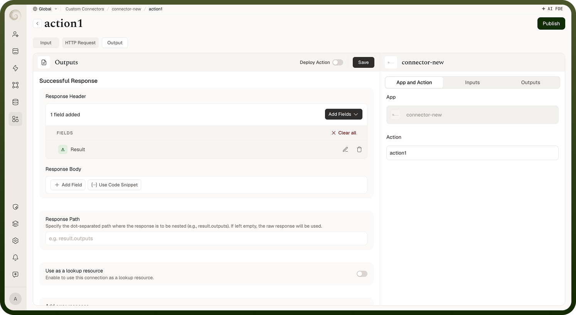Open Custom Connectors breadcrumb link
Viewport: 576px width, 315px height.
[85, 9]
